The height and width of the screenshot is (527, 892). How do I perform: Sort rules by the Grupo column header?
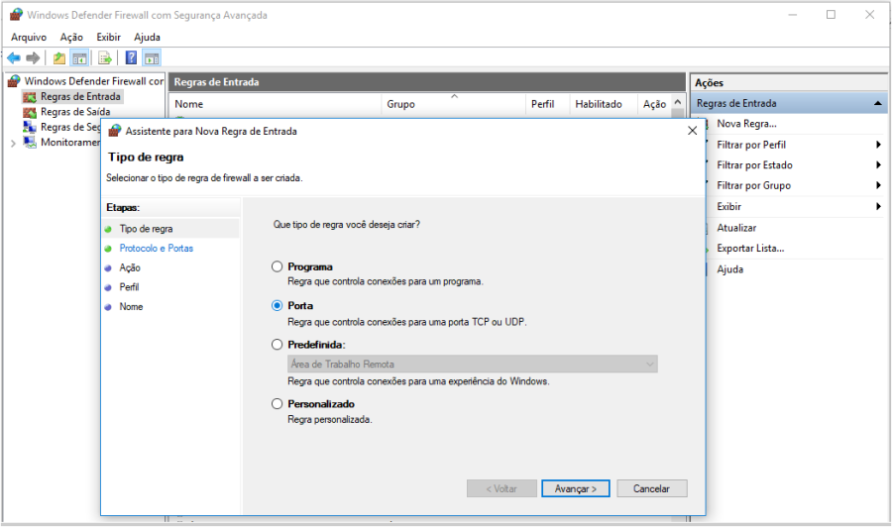(400, 104)
